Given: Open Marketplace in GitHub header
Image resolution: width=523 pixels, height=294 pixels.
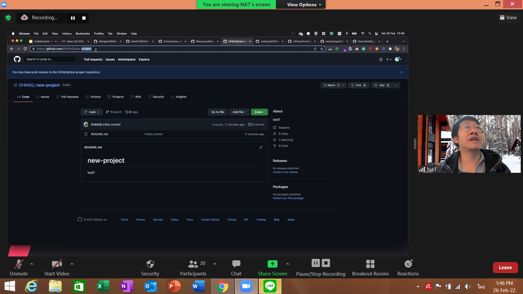Looking at the screenshot, I should pyautogui.click(x=127, y=59).
